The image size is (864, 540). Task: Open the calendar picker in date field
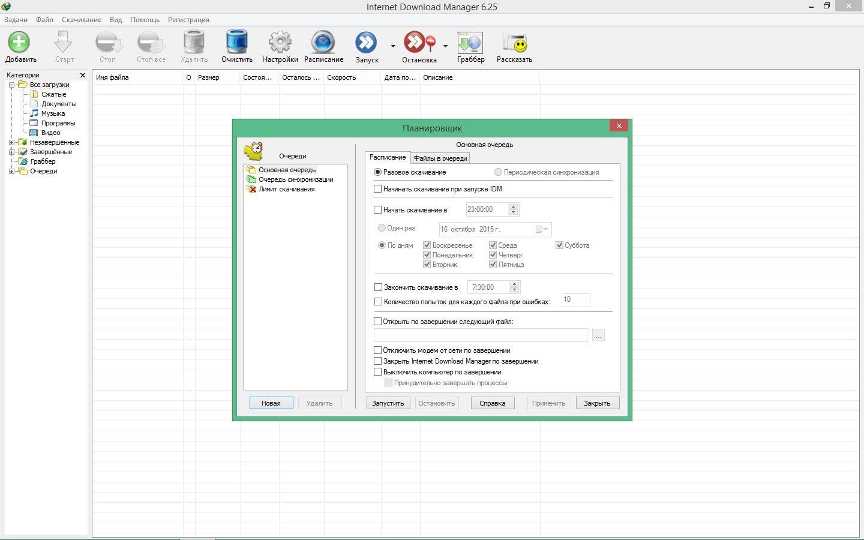[x=542, y=229]
